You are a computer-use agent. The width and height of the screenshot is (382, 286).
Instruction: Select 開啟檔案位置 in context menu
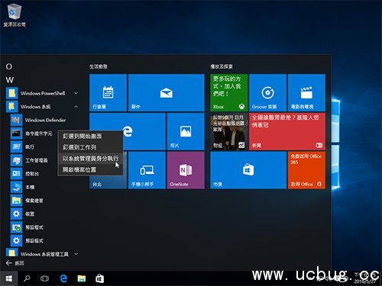(90, 169)
